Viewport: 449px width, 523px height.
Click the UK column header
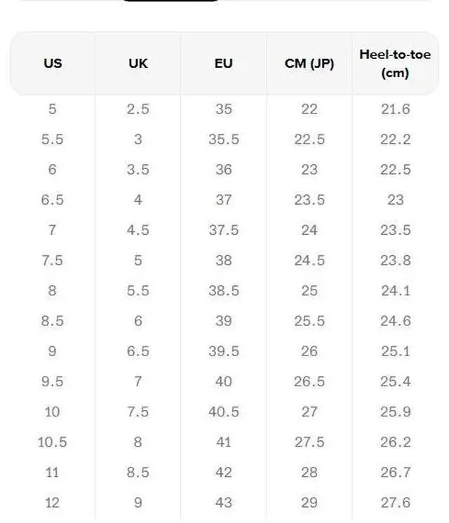138,63
